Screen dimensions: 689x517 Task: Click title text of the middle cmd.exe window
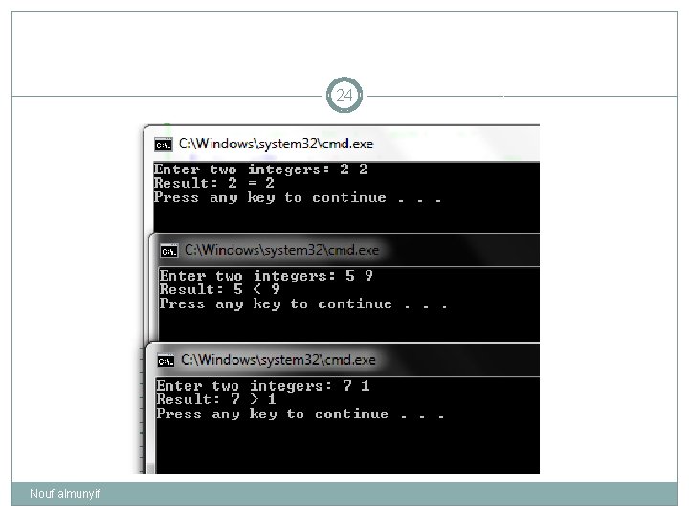coord(281,250)
